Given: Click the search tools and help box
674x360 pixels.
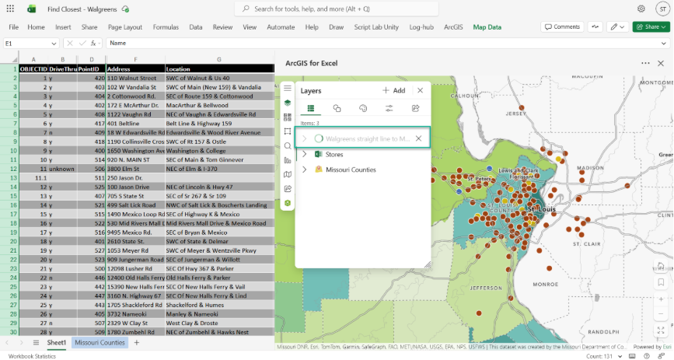Looking at the screenshot, I should [x=337, y=9].
